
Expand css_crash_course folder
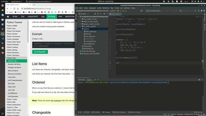(80, 19)
